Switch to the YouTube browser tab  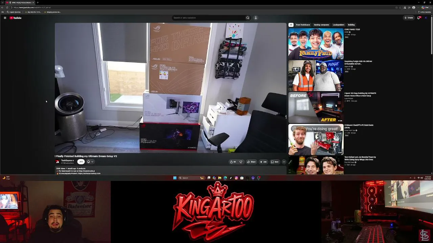click(x=20, y=2)
